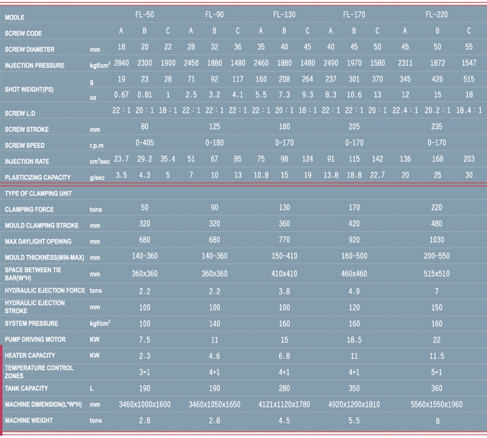487x438 pixels.
Task: Click the tie bar space value 515x510
Action: [x=436, y=274]
